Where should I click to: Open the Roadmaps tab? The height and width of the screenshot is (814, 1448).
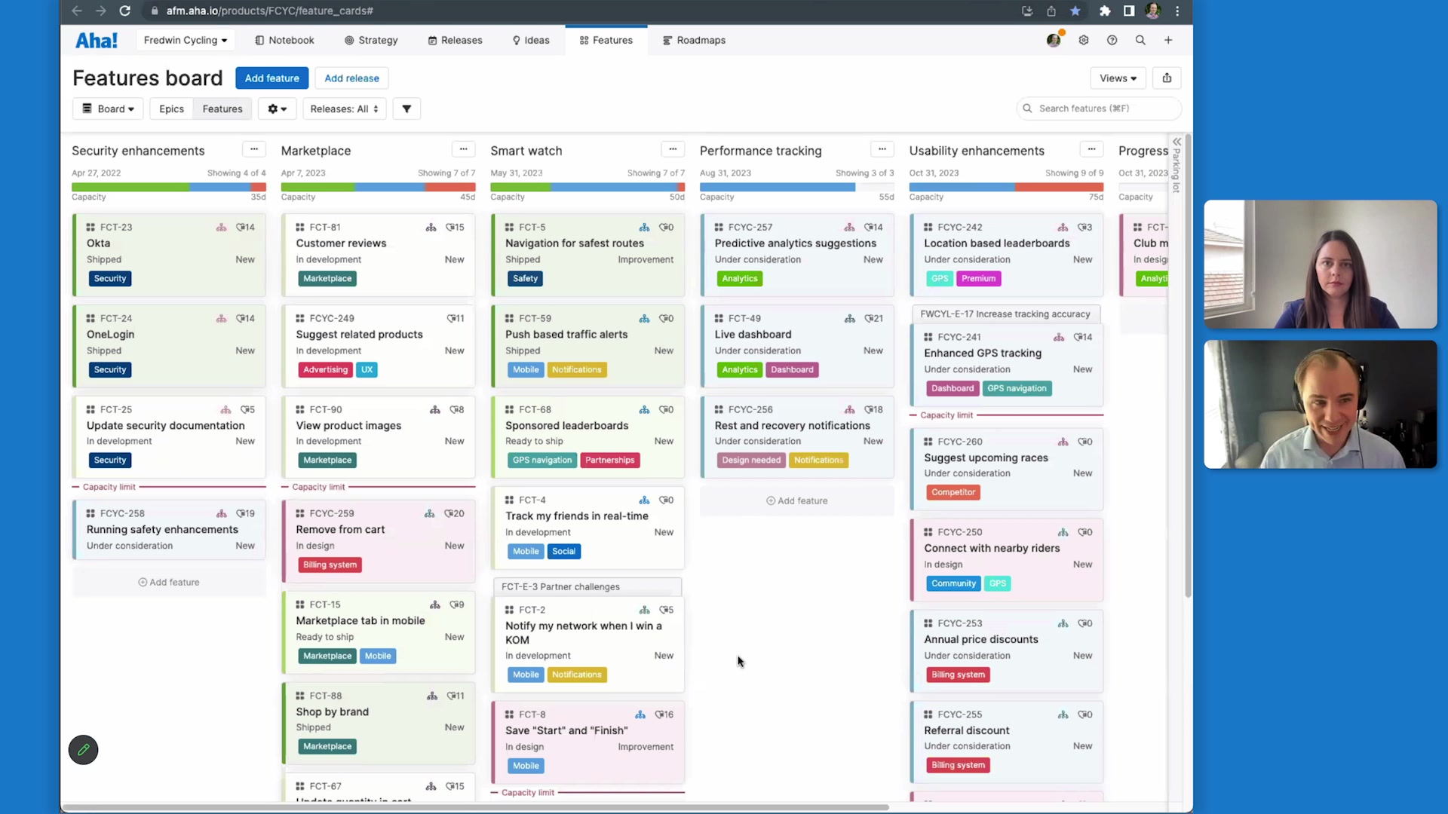(x=694, y=41)
